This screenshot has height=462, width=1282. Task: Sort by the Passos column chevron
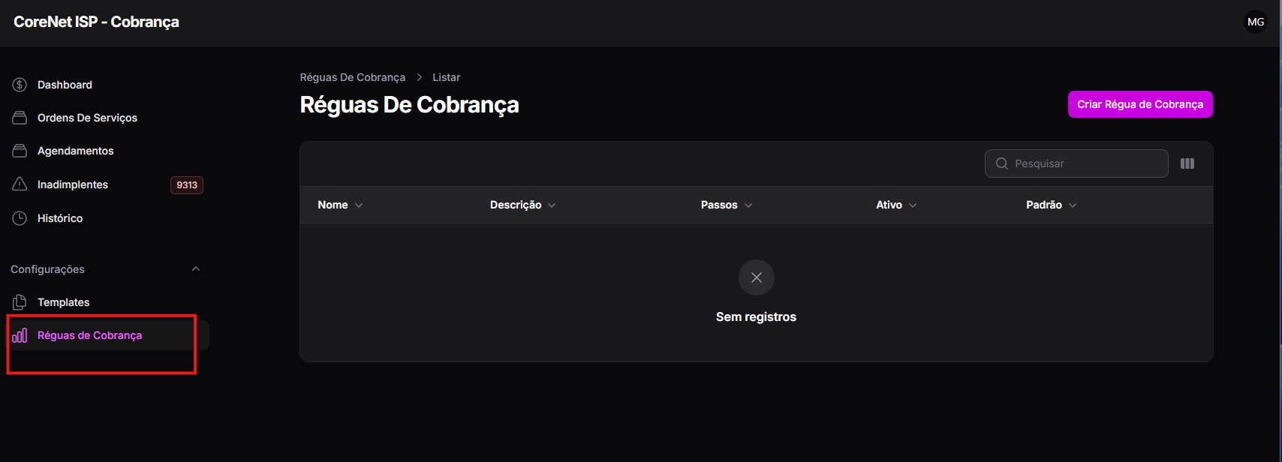tap(748, 205)
